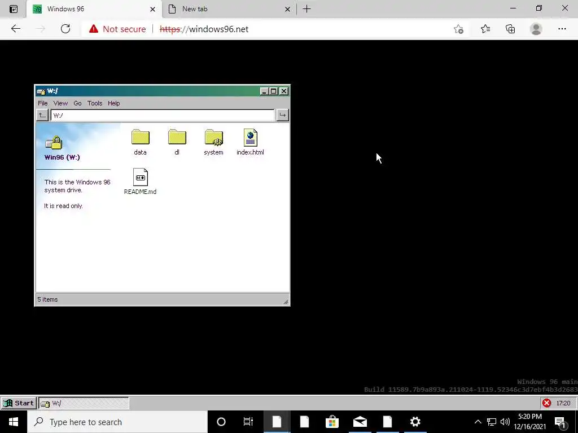Open browser Collections
The height and width of the screenshot is (433, 578).
click(510, 29)
